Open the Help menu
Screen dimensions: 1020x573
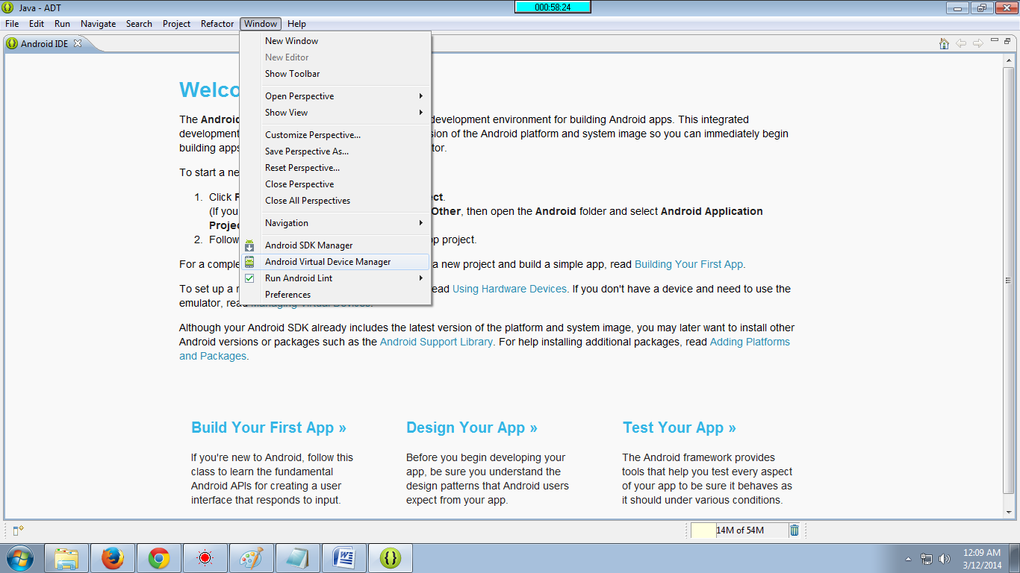296,23
